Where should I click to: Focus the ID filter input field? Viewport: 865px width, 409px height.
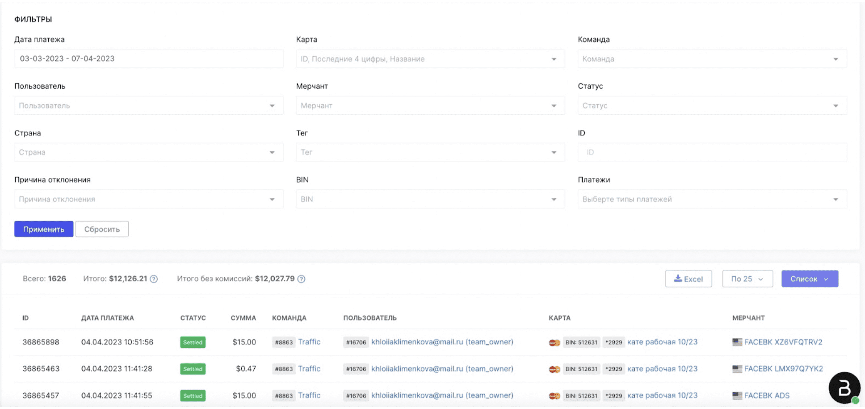[712, 152]
